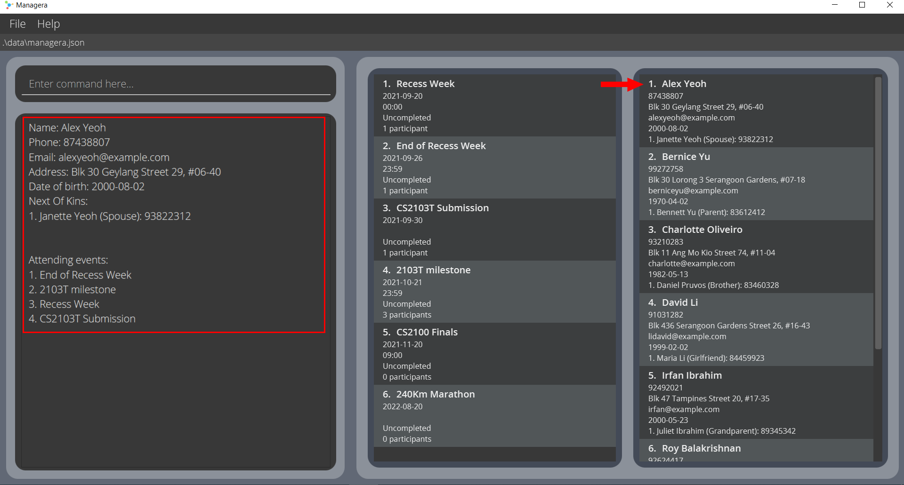This screenshot has width=904, height=485.
Task: Select the Recess Week event card
Action: 495,105
